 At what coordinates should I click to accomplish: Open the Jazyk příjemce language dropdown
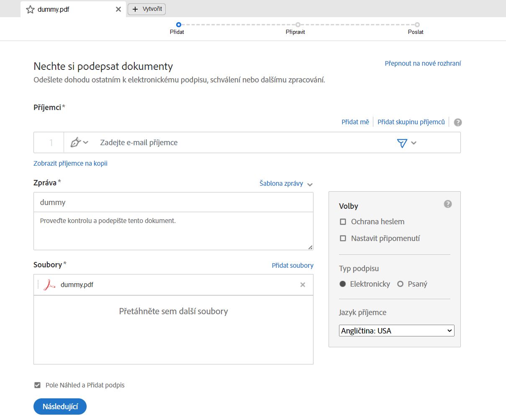[396, 331]
